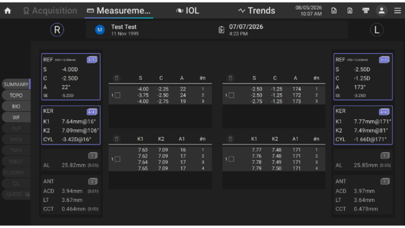Open the IOL tab

tap(187, 11)
